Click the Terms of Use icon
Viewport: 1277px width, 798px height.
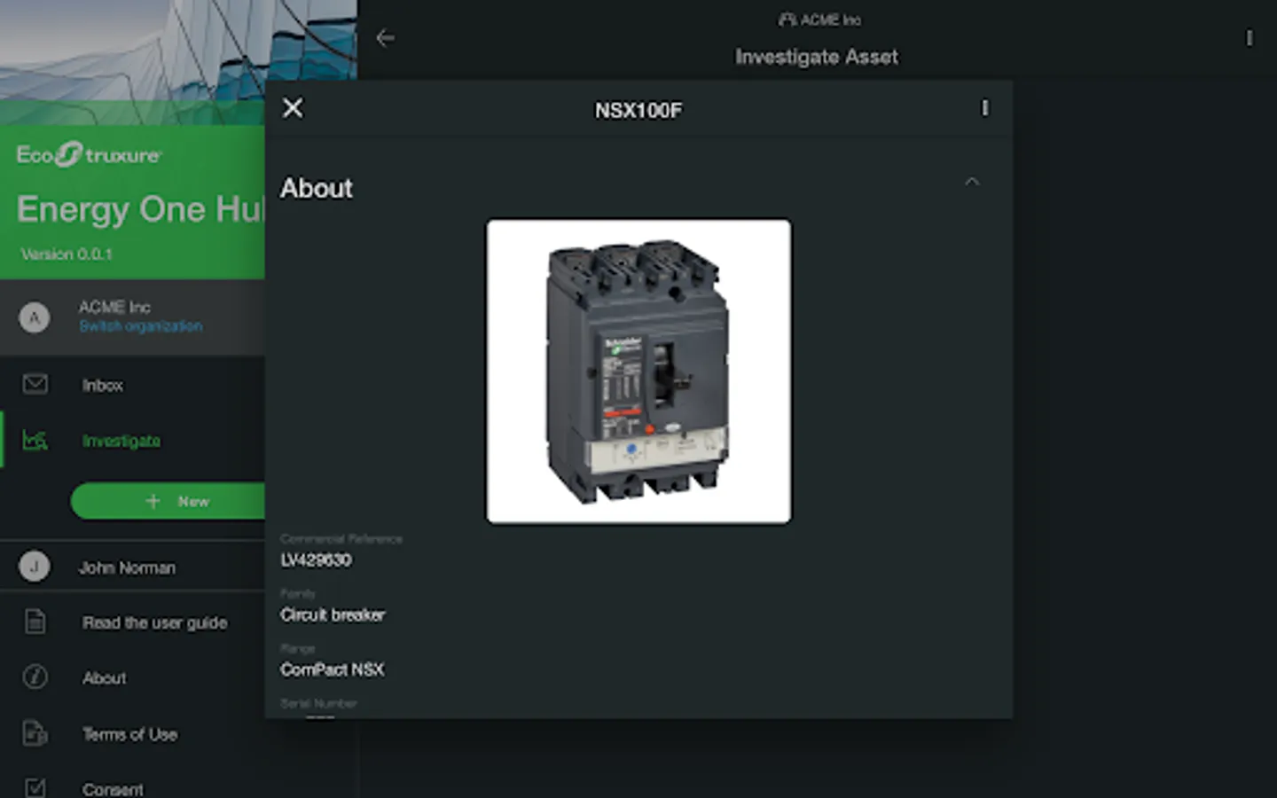35,733
